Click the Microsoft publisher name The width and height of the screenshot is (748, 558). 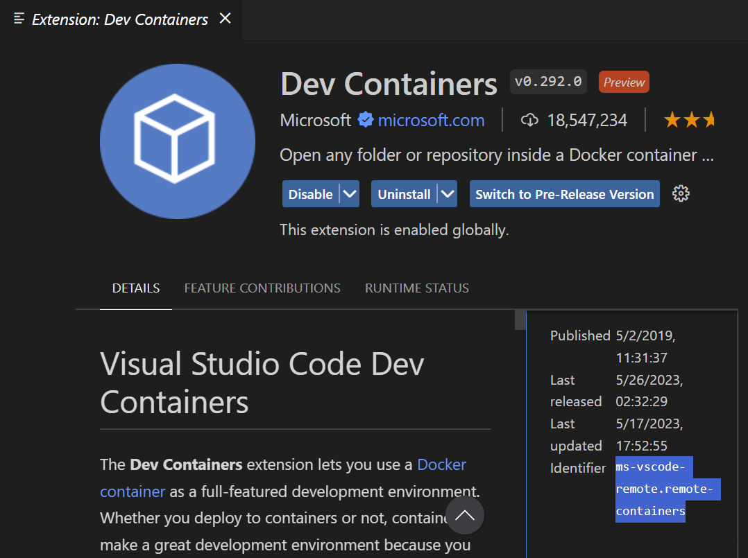click(x=315, y=120)
